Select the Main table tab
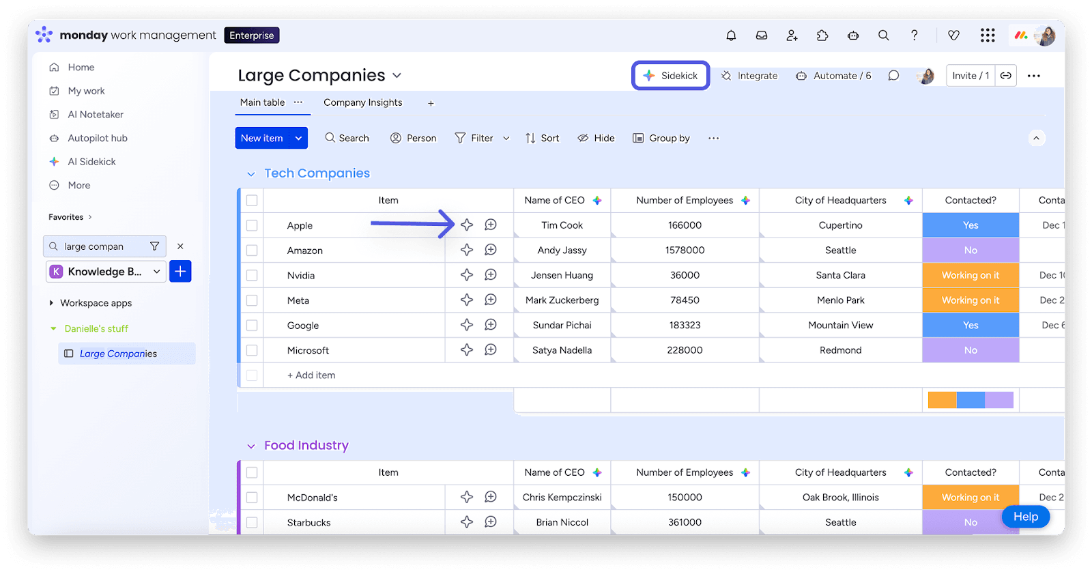Viewport: 1092px width, 572px height. click(263, 102)
